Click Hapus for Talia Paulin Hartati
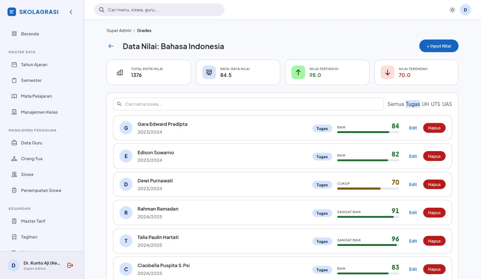481x279 pixels. coord(434,241)
